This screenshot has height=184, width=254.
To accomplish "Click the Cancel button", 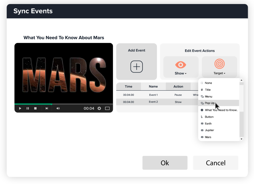I will click(215, 163).
